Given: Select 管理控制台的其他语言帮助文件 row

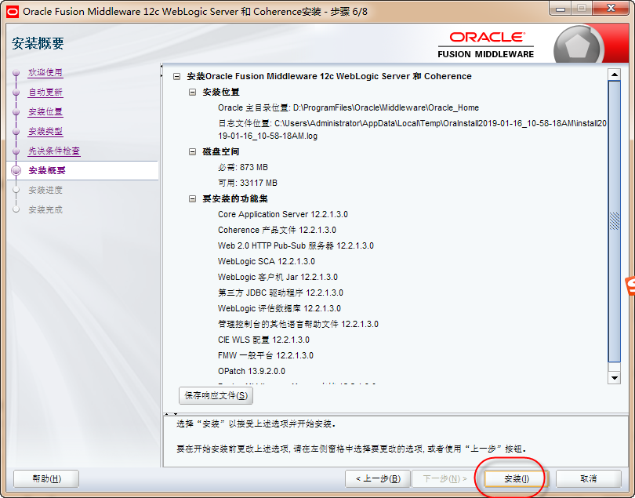Looking at the screenshot, I should click(x=298, y=324).
